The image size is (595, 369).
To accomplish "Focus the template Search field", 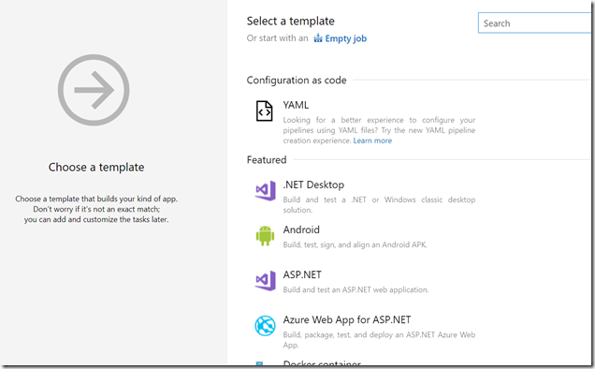I will pyautogui.click(x=535, y=23).
